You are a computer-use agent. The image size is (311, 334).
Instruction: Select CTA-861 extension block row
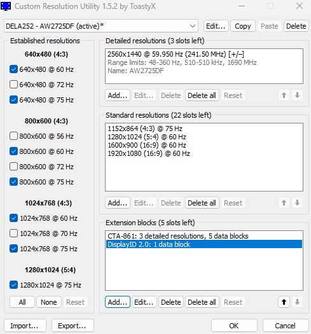pyautogui.click(x=204, y=236)
